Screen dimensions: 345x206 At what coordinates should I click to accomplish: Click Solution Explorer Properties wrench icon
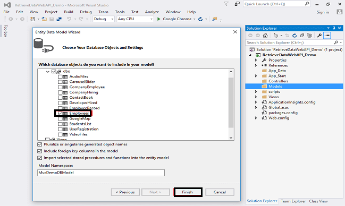point(319,36)
